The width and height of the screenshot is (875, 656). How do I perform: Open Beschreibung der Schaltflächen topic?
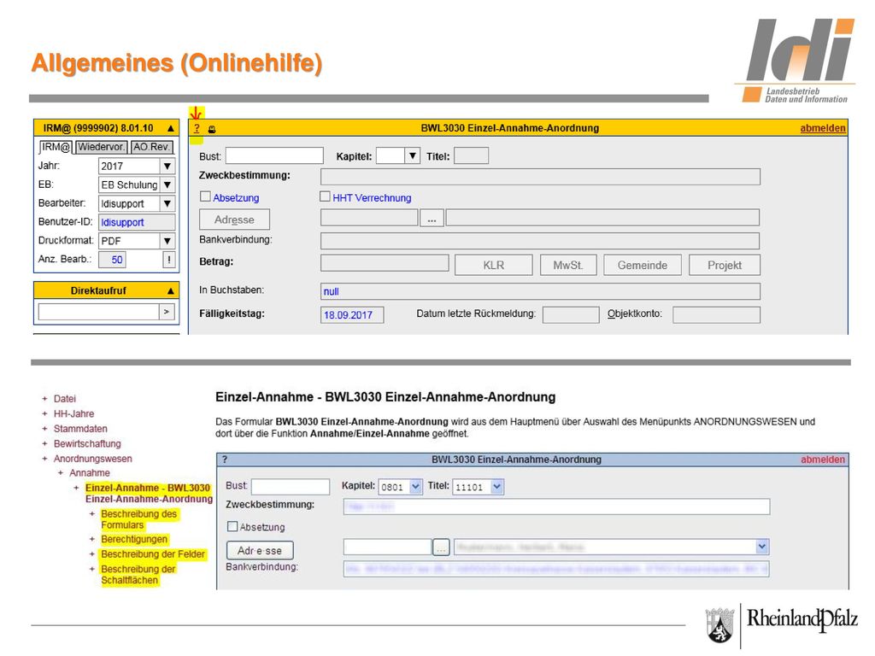(x=138, y=575)
